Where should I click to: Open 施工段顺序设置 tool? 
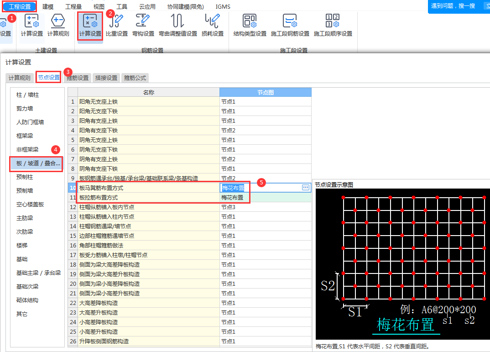tap(333, 26)
